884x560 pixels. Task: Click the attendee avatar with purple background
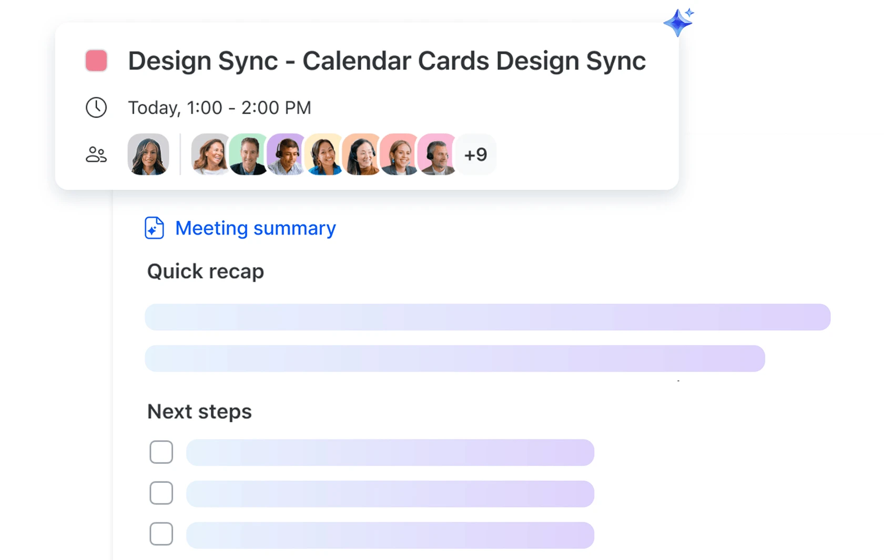coord(286,154)
